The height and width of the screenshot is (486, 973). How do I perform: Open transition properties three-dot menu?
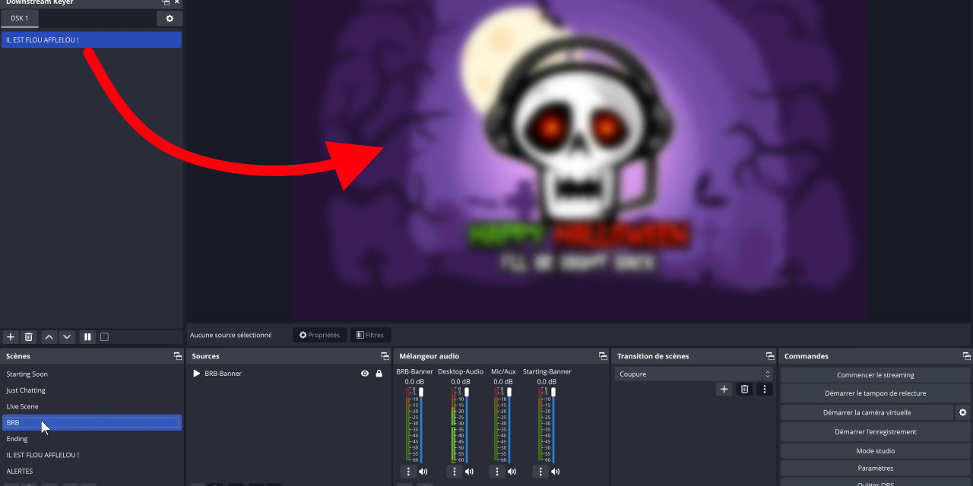(765, 389)
